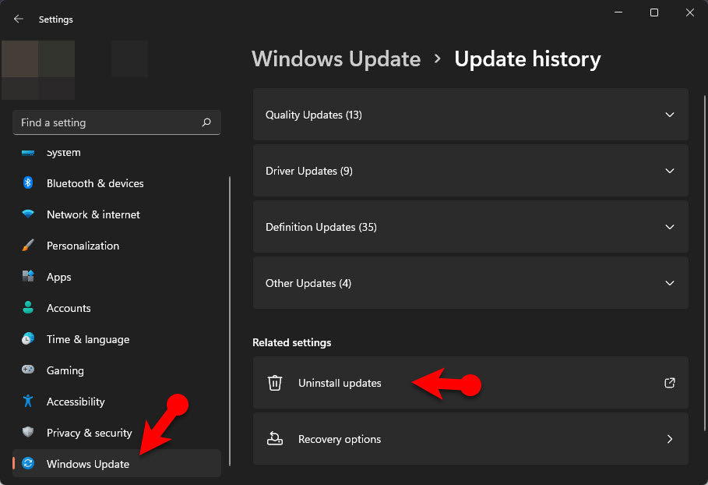The width and height of the screenshot is (708, 485).
Task: Expand Quality Updates chevron
Action: pos(670,115)
